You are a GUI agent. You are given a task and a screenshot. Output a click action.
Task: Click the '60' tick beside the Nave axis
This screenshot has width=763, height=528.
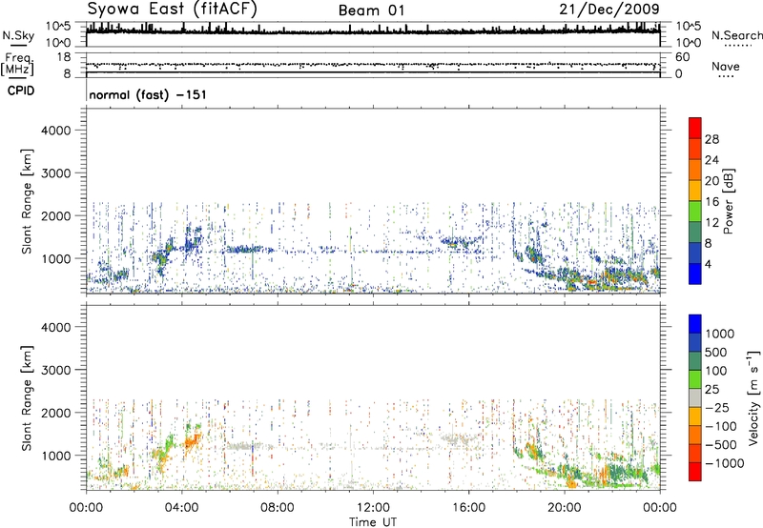682,57
